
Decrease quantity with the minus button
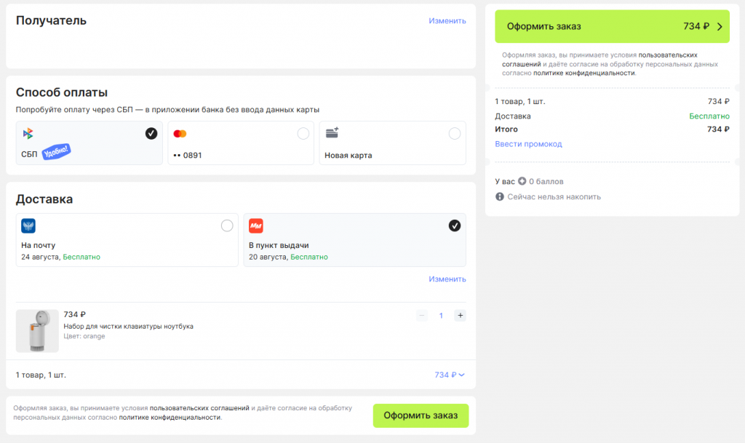421,315
